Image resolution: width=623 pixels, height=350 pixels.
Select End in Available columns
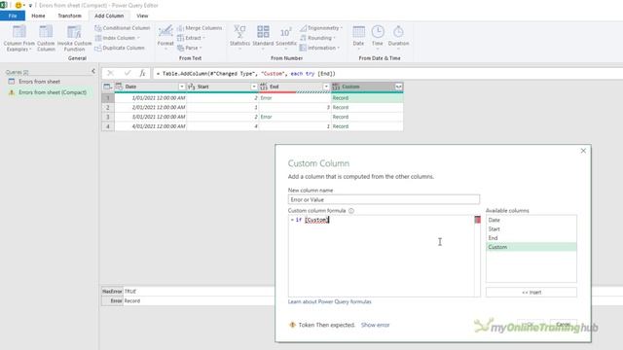(531, 238)
